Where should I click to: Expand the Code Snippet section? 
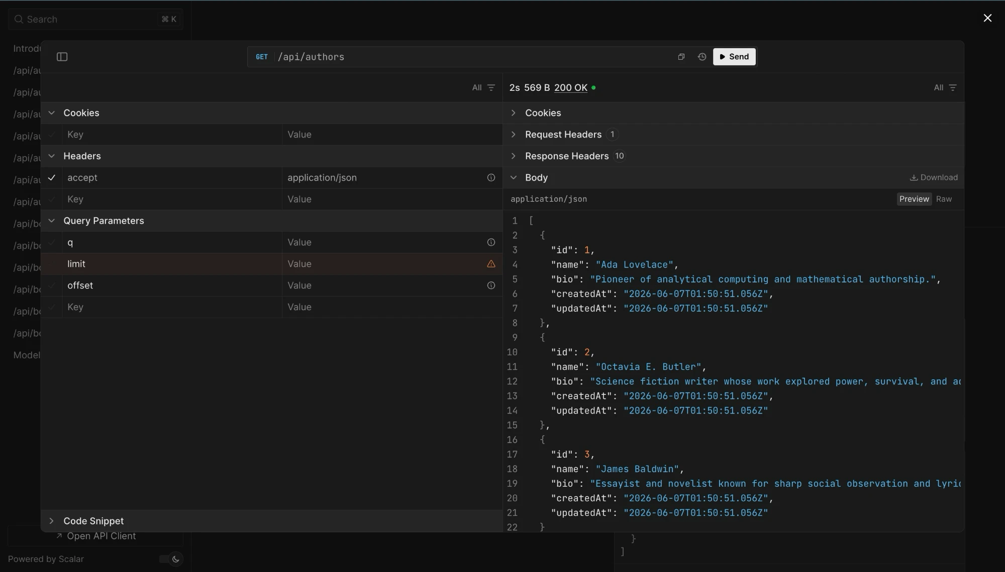[51, 521]
